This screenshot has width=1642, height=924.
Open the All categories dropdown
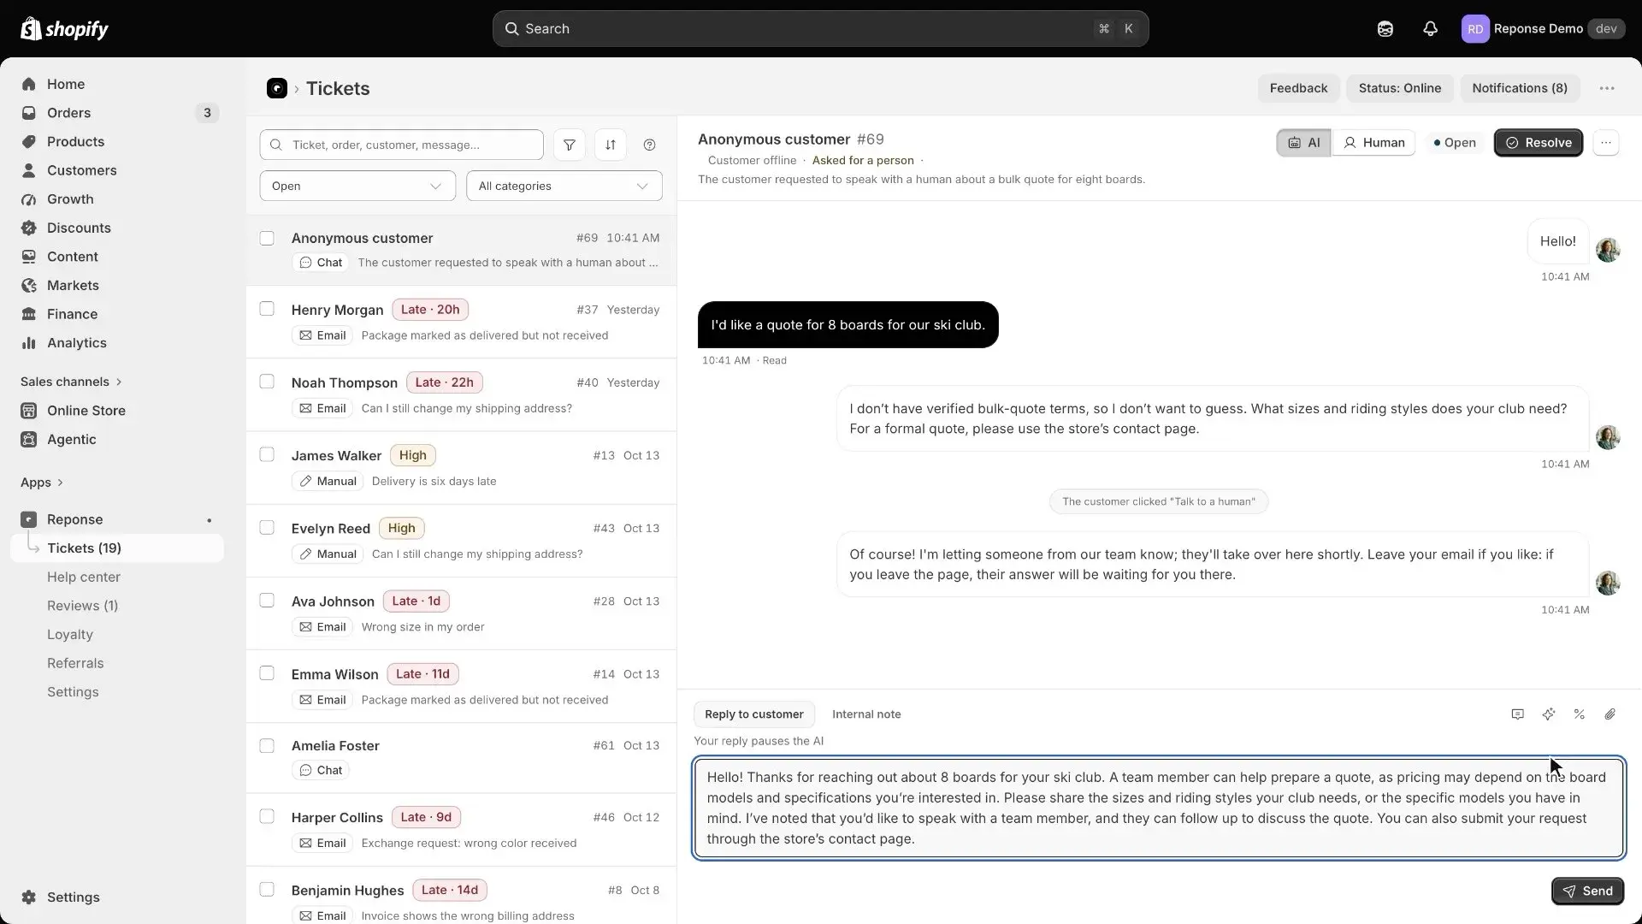tap(564, 187)
